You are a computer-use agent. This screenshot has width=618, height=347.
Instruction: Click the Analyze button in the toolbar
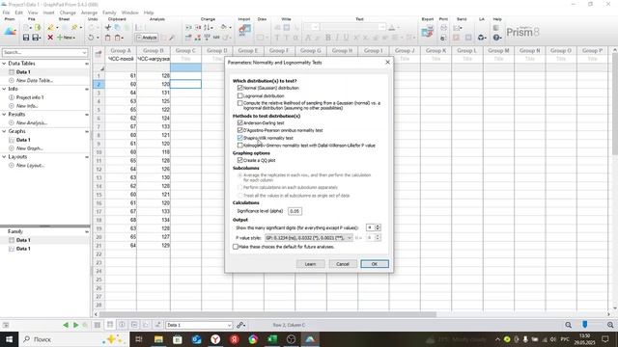pos(147,38)
